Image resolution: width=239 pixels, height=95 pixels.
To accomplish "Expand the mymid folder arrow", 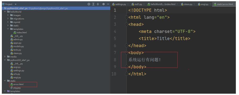I will pos(8,22).
